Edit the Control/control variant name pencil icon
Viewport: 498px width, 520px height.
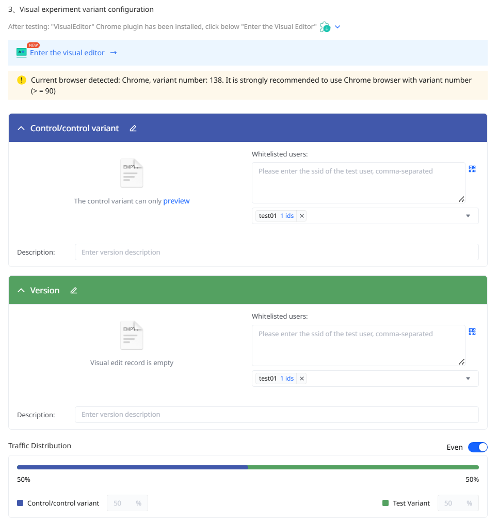click(x=133, y=128)
